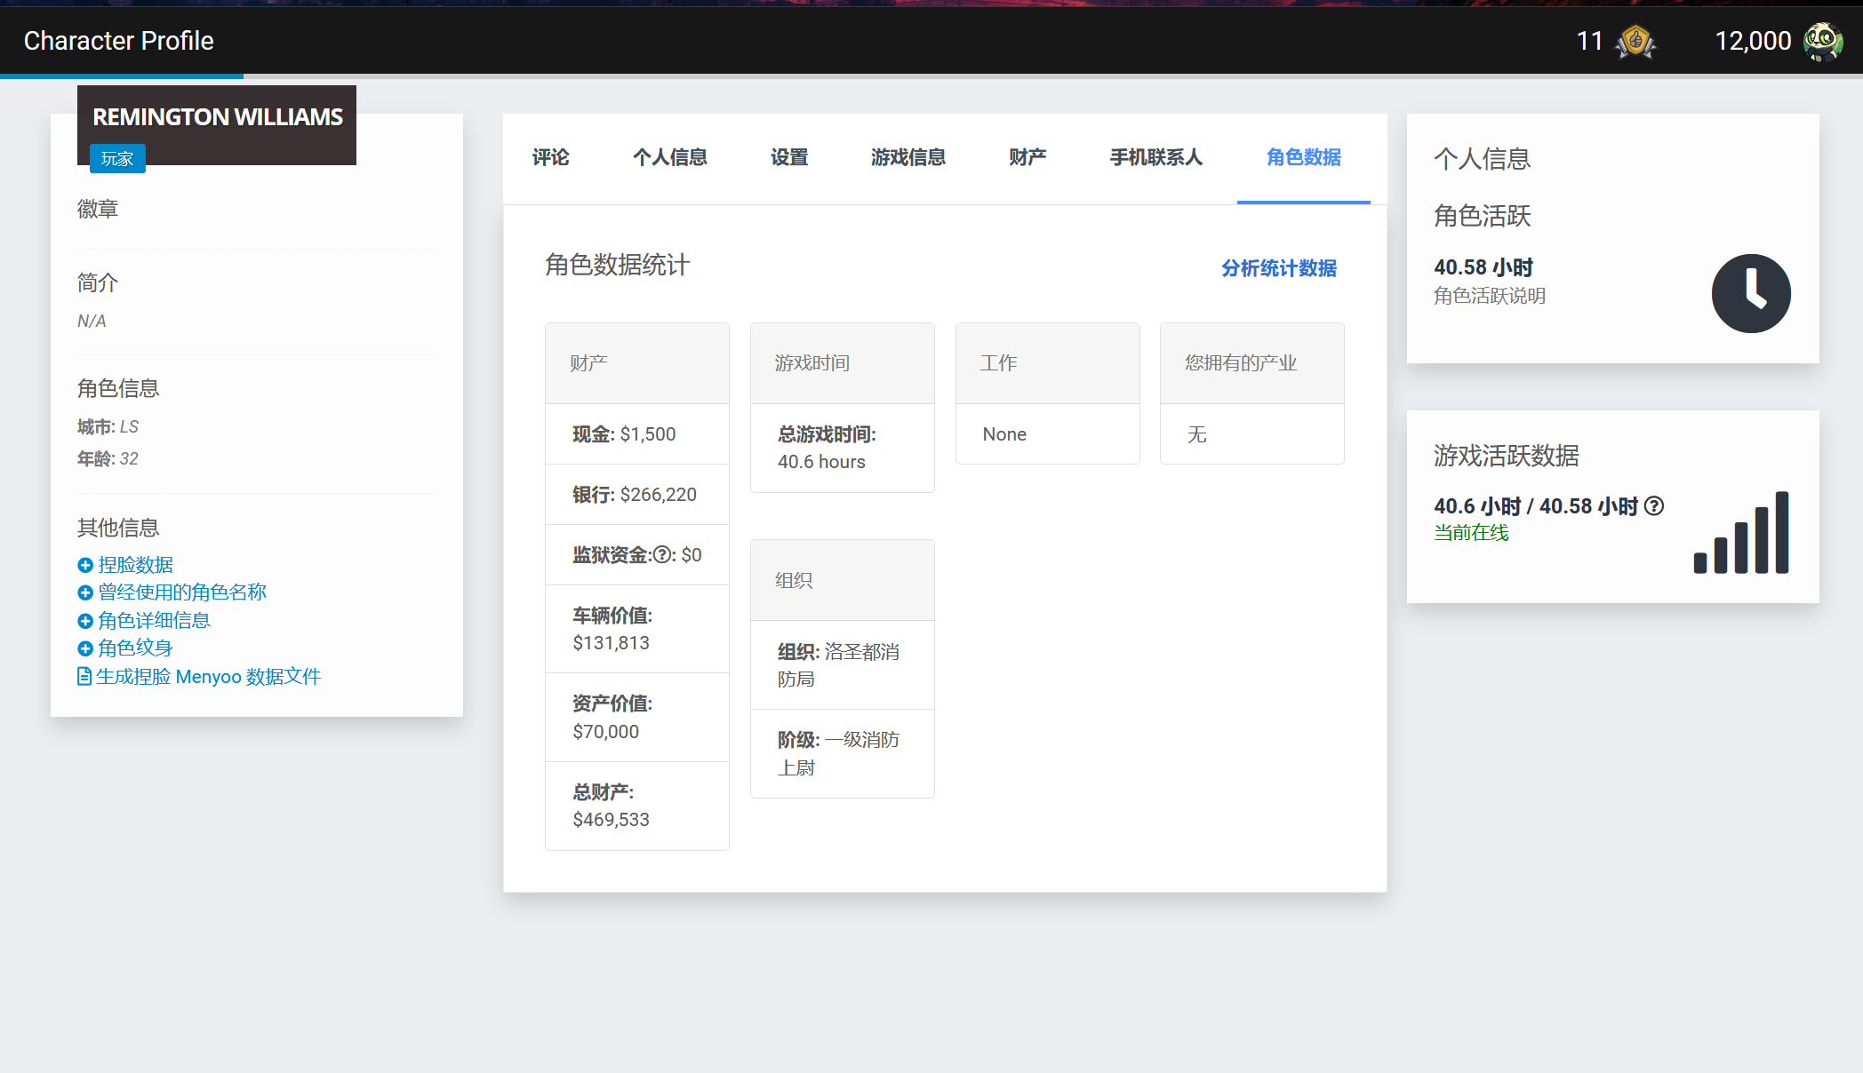Go to the 手机联系人 tab

point(1155,157)
